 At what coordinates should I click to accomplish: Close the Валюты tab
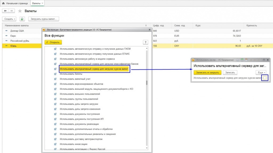click(42, 3)
